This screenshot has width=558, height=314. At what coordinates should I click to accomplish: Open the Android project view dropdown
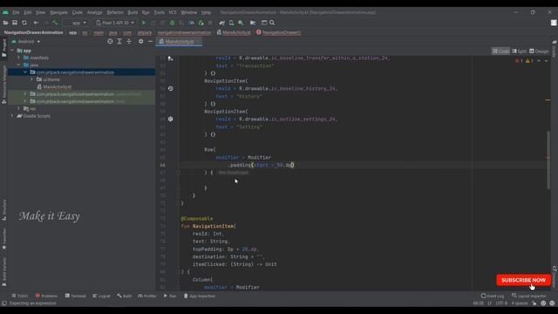[x=26, y=42]
